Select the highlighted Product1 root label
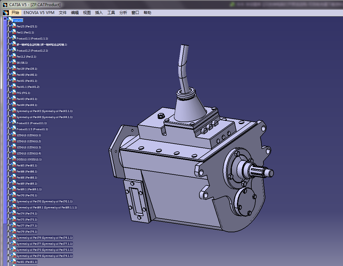343x266 pixels. [x=18, y=21]
